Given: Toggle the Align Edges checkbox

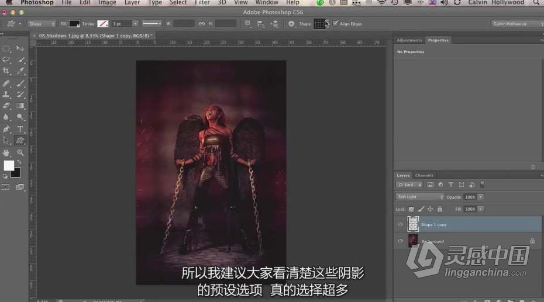Looking at the screenshot, I should point(335,23).
